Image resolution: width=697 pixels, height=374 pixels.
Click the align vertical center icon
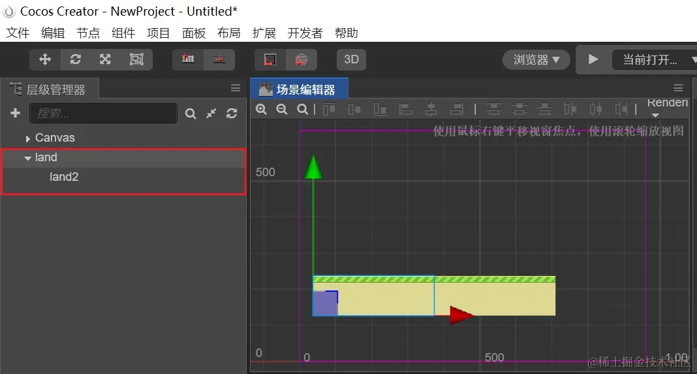point(354,109)
